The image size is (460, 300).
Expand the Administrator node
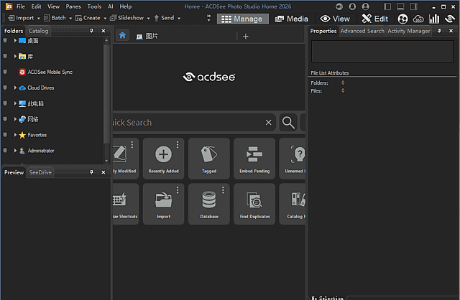coord(15,150)
